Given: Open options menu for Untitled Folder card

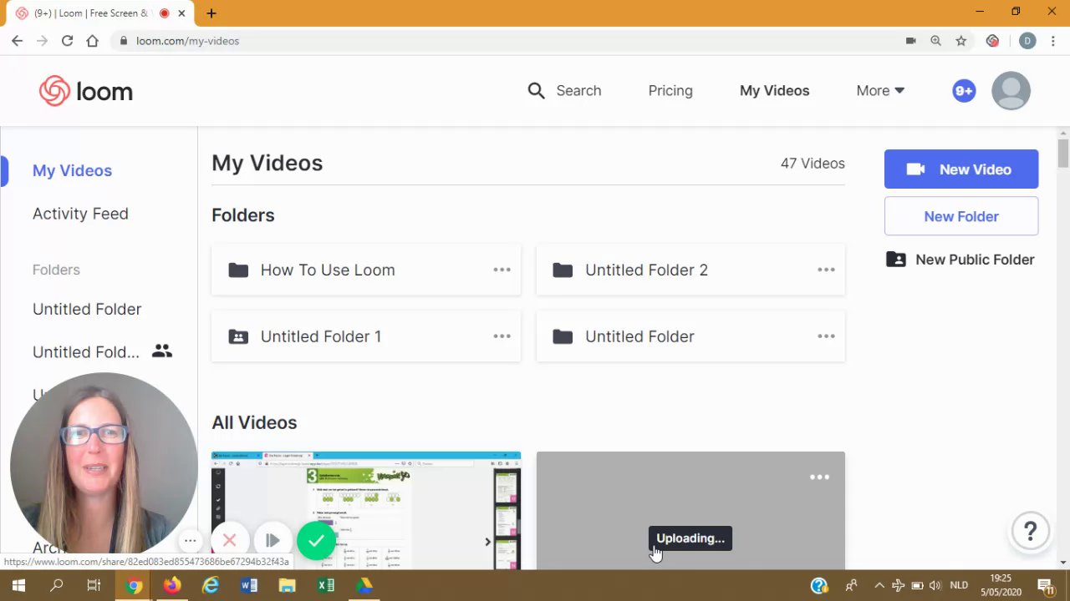Looking at the screenshot, I should [x=826, y=336].
